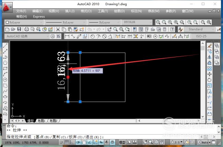Click the Diameter dimension icon
Image resolution: width=223 pixels, height=147 pixels.
[x=104, y=36]
